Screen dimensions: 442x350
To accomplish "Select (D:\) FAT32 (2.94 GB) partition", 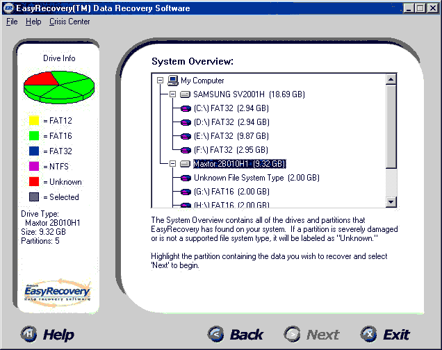I will coord(231,122).
